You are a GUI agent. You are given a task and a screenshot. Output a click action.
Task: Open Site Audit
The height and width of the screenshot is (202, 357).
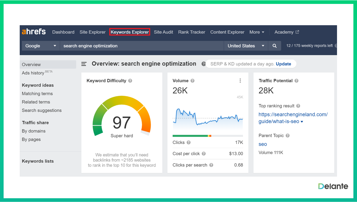[164, 32]
